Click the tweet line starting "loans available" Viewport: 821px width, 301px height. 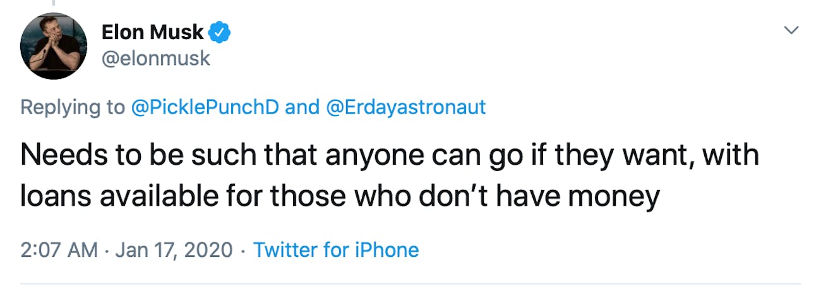pos(340,196)
